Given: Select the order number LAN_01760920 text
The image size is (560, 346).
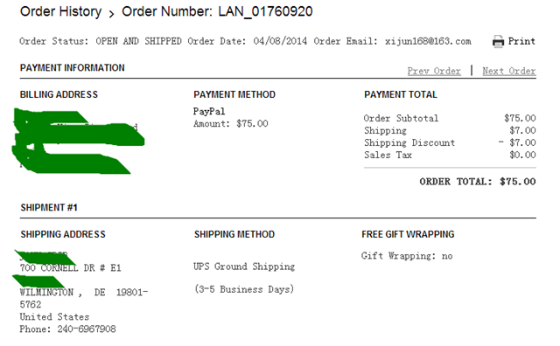Looking at the screenshot, I should tap(265, 11).
